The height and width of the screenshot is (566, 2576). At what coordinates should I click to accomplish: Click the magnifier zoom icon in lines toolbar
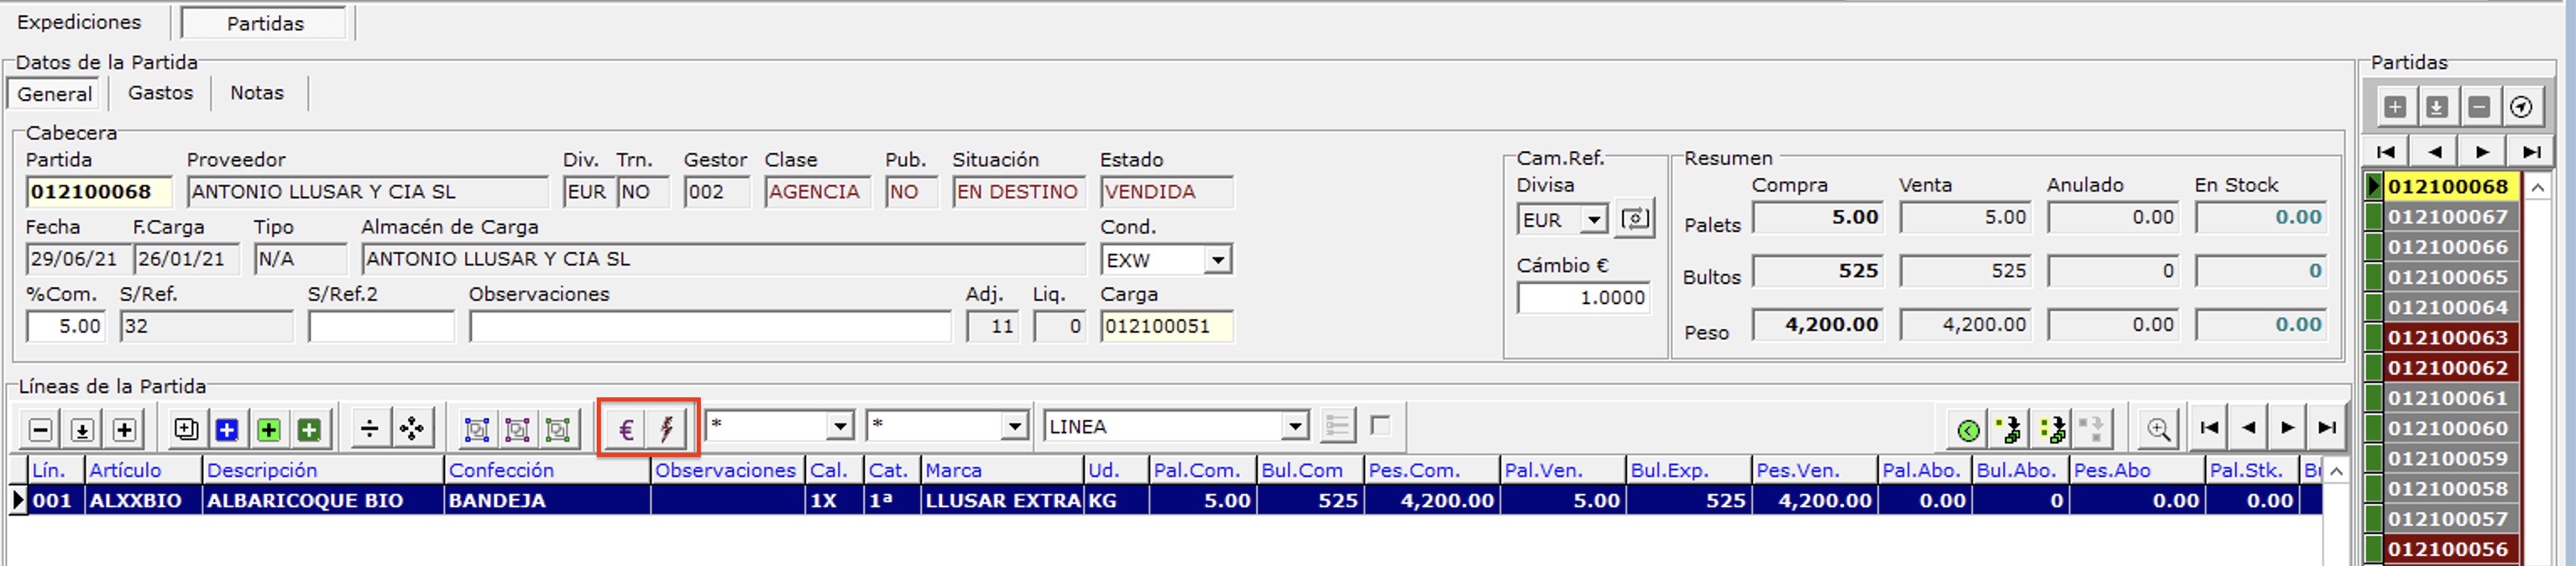coord(2158,430)
